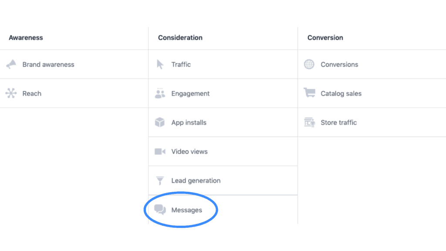Click the Conversions globe icon
This screenshot has width=446, height=251.
point(309,64)
